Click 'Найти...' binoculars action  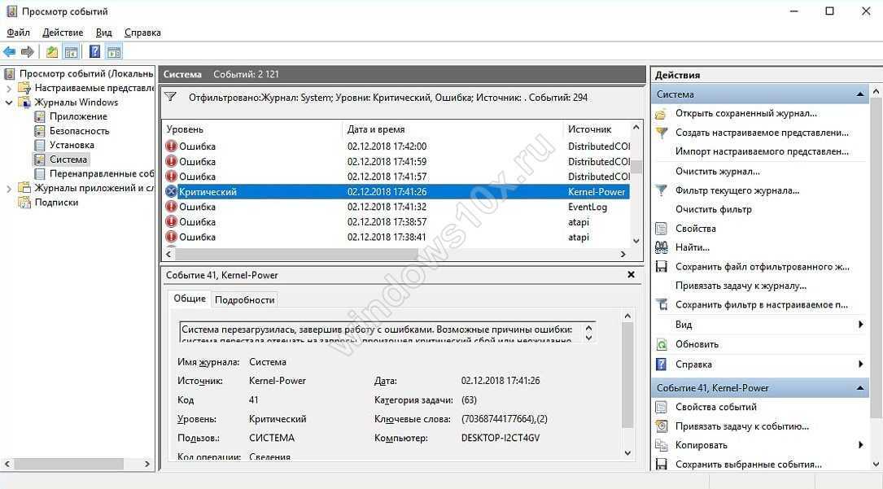[692, 247]
